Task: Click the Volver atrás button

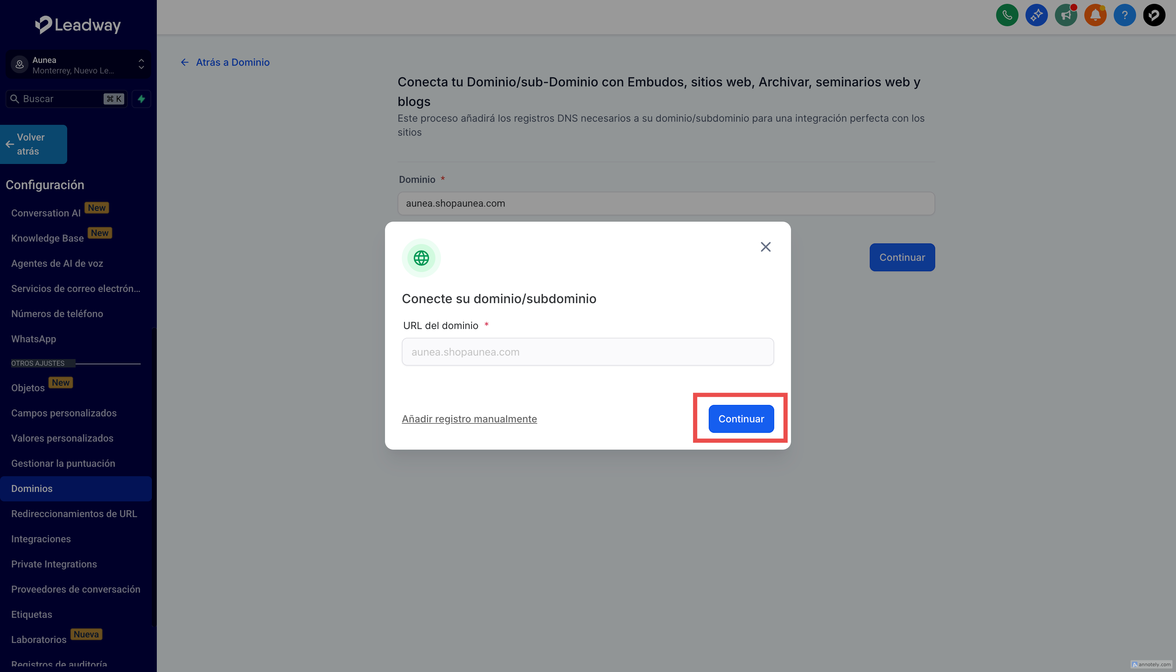Action: click(x=33, y=144)
